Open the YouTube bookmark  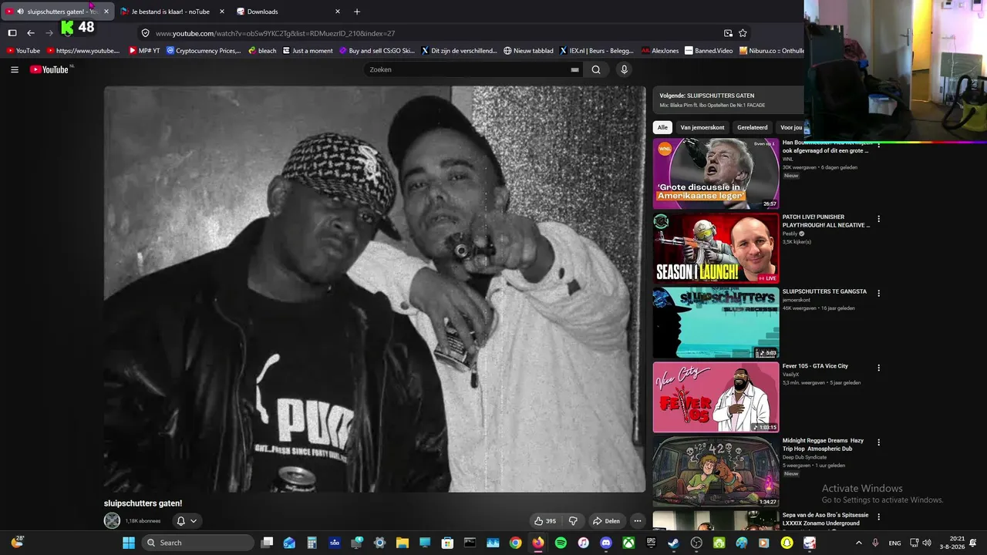click(x=22, y=51)
